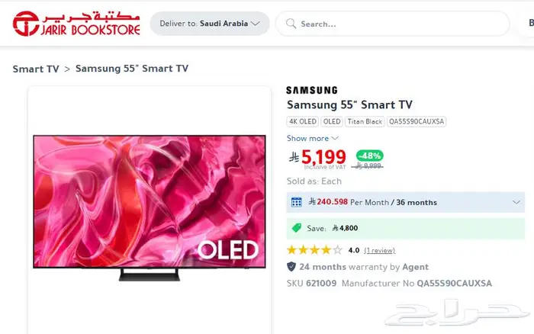
Task: Select the Samsung 55" Smart TV breadcrumb
Action: coord(132,69)
